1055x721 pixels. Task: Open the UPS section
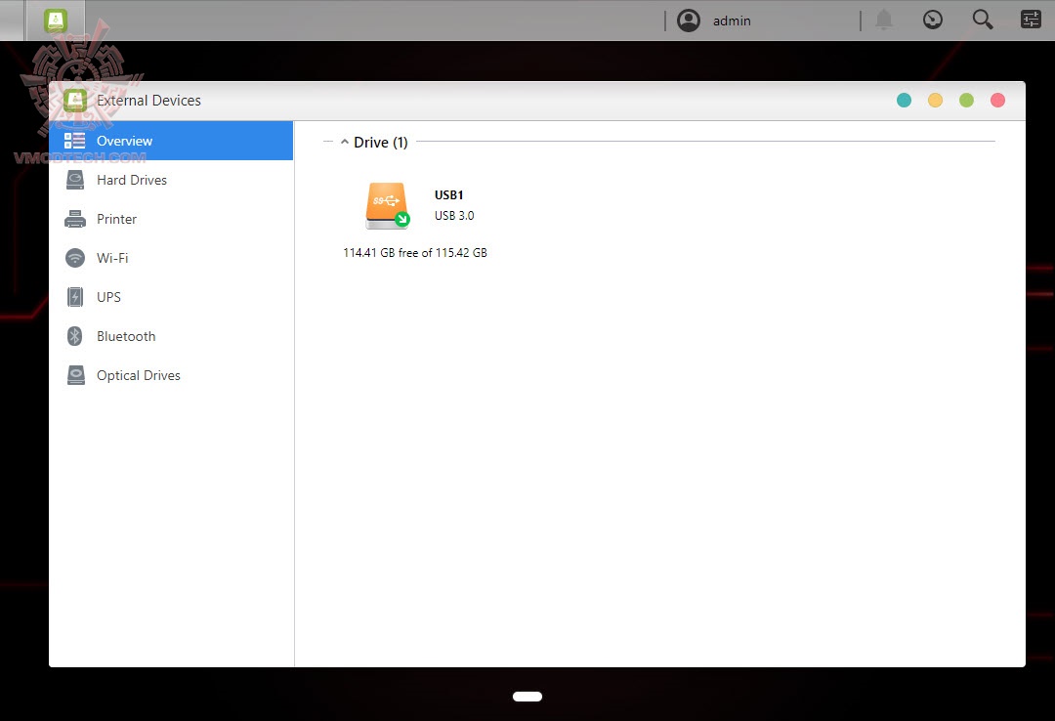coord(171,297)
